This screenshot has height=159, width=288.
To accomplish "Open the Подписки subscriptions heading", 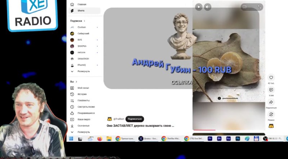I will (x=77, y=21).
